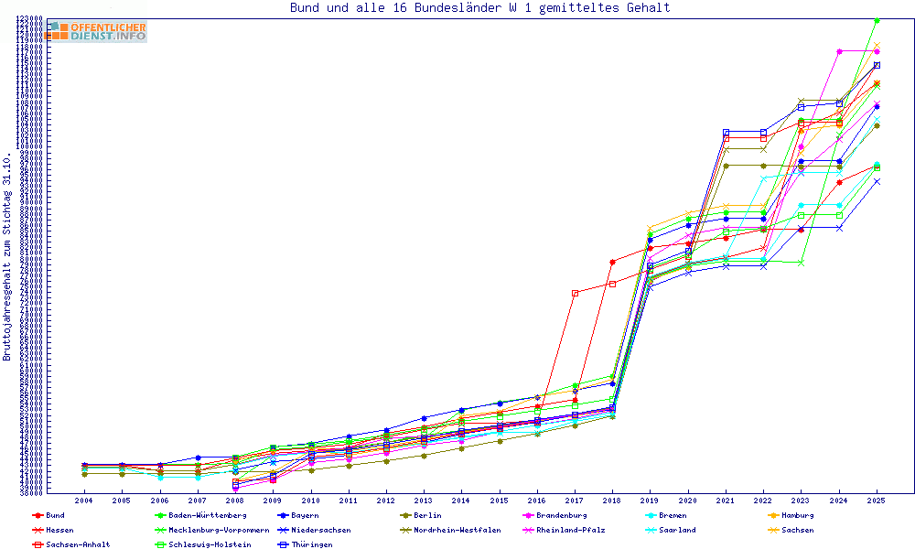Viewport: 915px width, 549px height.
Task: Click the magenta Brandenburg legend marker
Action: pyautogui.click(x=528, y=515)
